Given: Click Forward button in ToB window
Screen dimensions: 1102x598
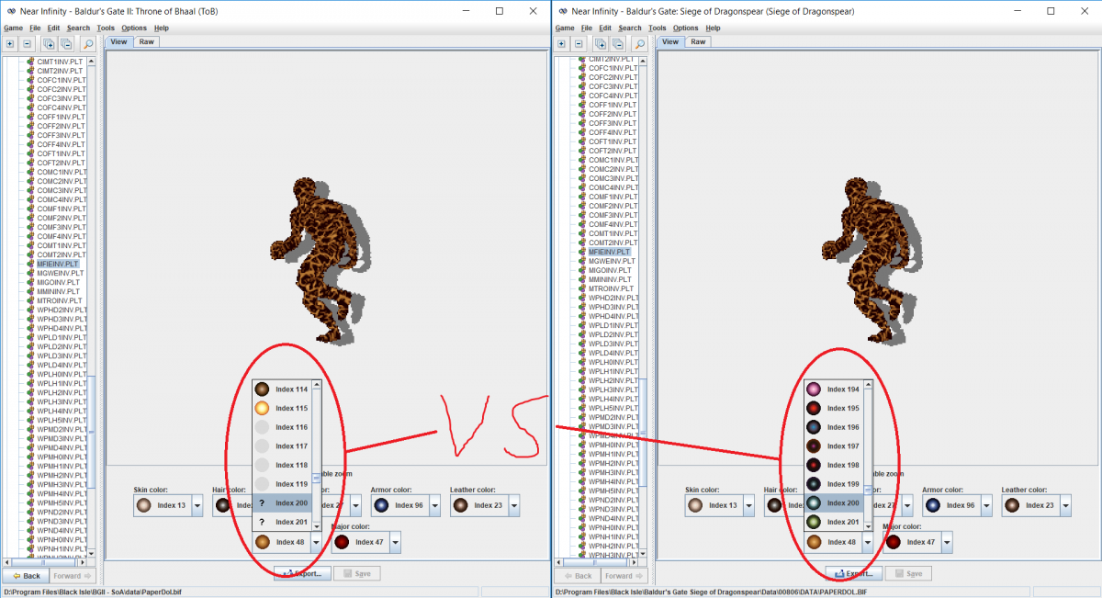Looking at the screenshot, I should click(x=72, y=576).
